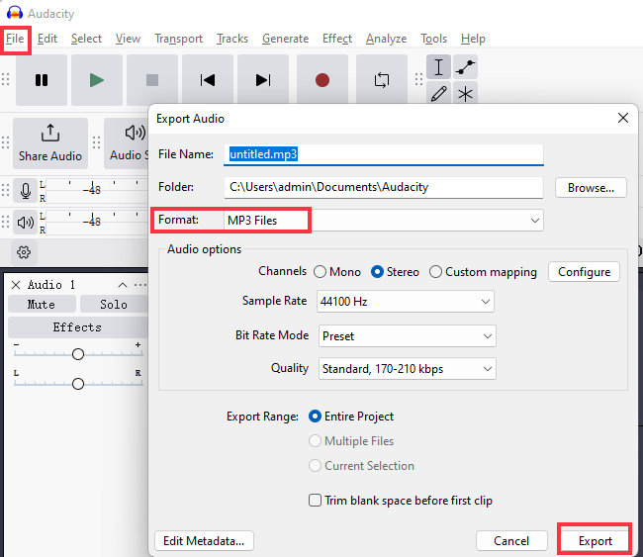Select the Selection (I-beam) tool
The width and height of the screenshot is (643, 557).
(439, 67)
